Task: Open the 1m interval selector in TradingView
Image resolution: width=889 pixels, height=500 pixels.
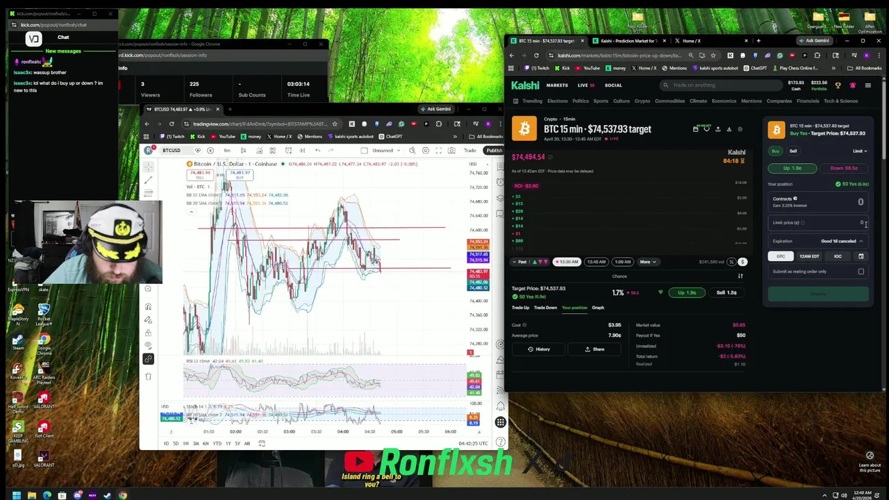Action: (226, 151)
